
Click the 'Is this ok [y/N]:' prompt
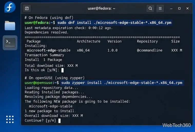pyautogui.click(x=42, y=70)
